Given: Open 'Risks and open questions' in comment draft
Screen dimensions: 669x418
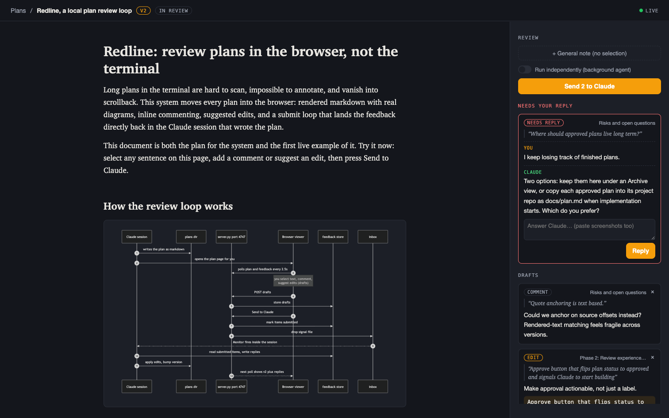Looking at the screenshot, I should [x=618, y=292].
